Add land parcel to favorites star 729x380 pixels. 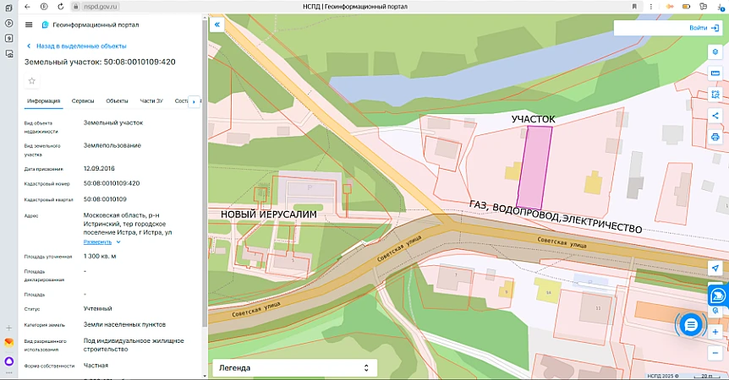coord(32,81)
